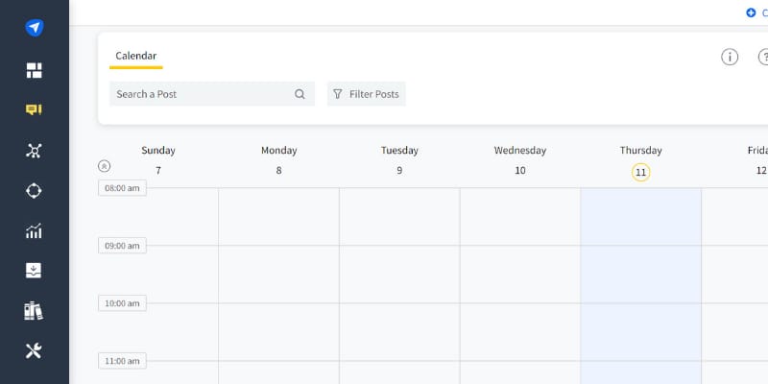
Task: Select Thursday 11 date header
Action: (640, 172)
